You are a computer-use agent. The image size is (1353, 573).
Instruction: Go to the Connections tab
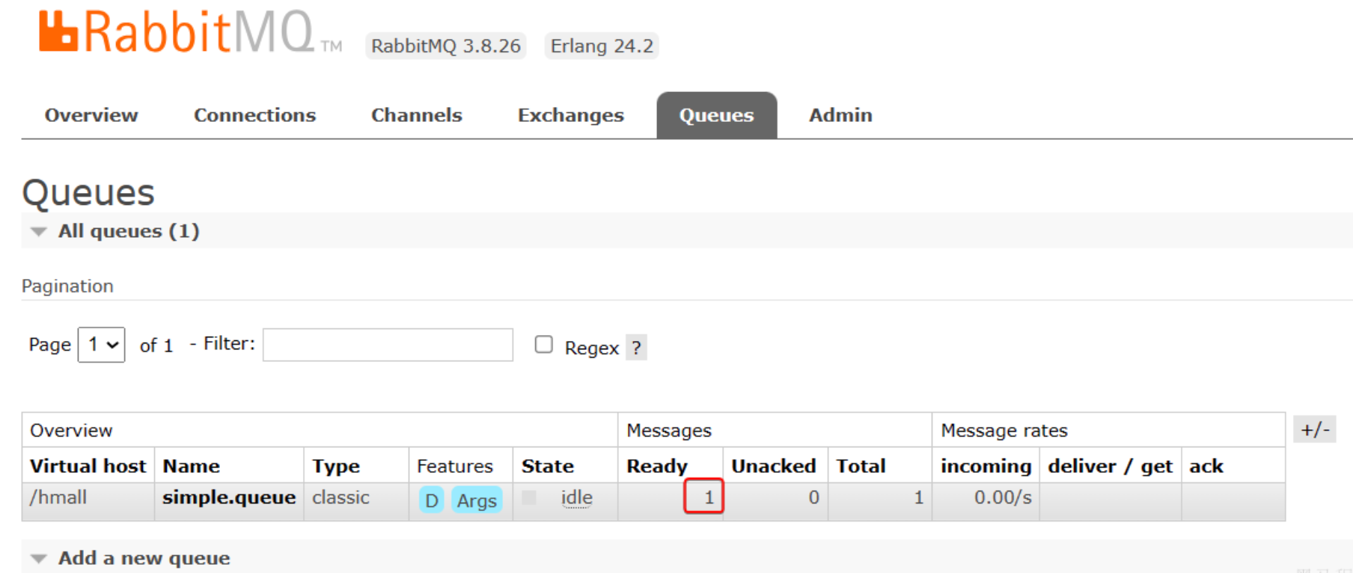255,115
